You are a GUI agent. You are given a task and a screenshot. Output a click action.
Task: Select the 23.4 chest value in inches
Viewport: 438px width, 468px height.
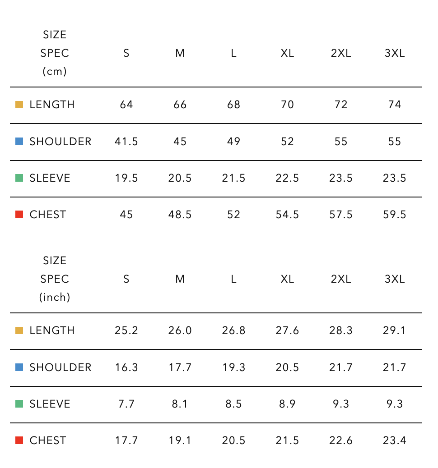pos(395,440)
